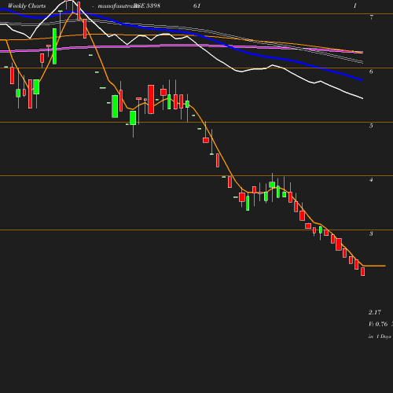Image resolution: width=393 pixels, height=393 pixels.
Task: Click the 'munafasutra' site label
Action: point(116,6)
